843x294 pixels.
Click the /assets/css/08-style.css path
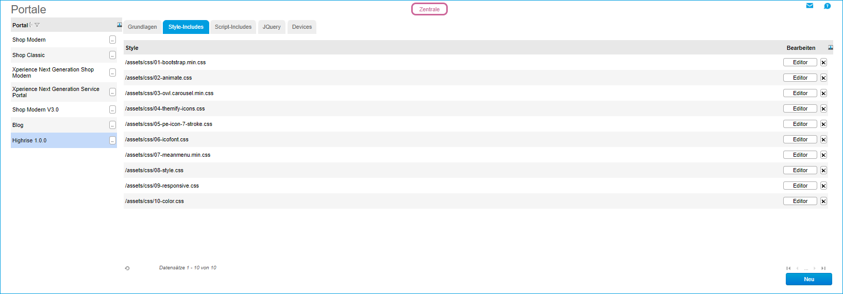tap(154, 170)
